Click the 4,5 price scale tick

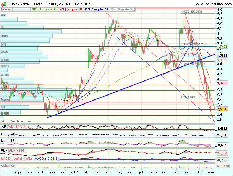(220, 10)
